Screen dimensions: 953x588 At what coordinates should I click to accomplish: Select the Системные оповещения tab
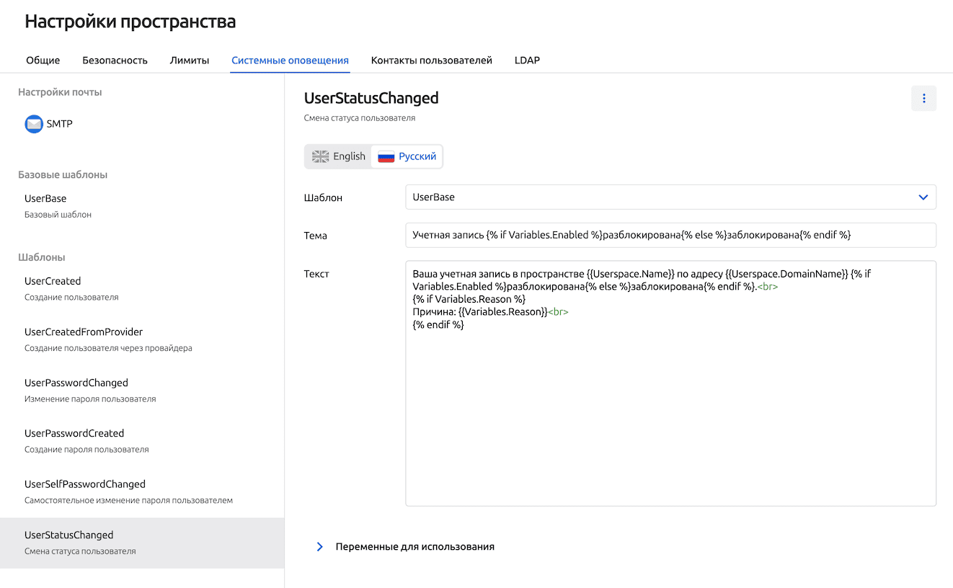[290, 60]
